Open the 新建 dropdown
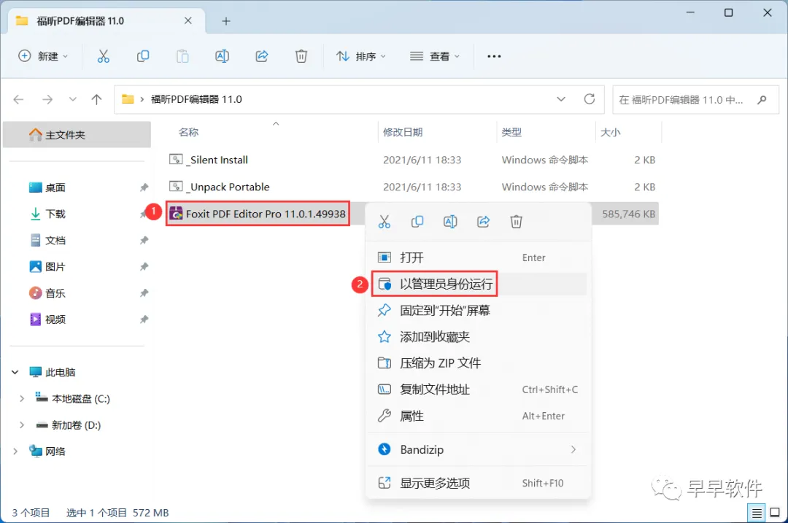788x523 pixels. 43,56
